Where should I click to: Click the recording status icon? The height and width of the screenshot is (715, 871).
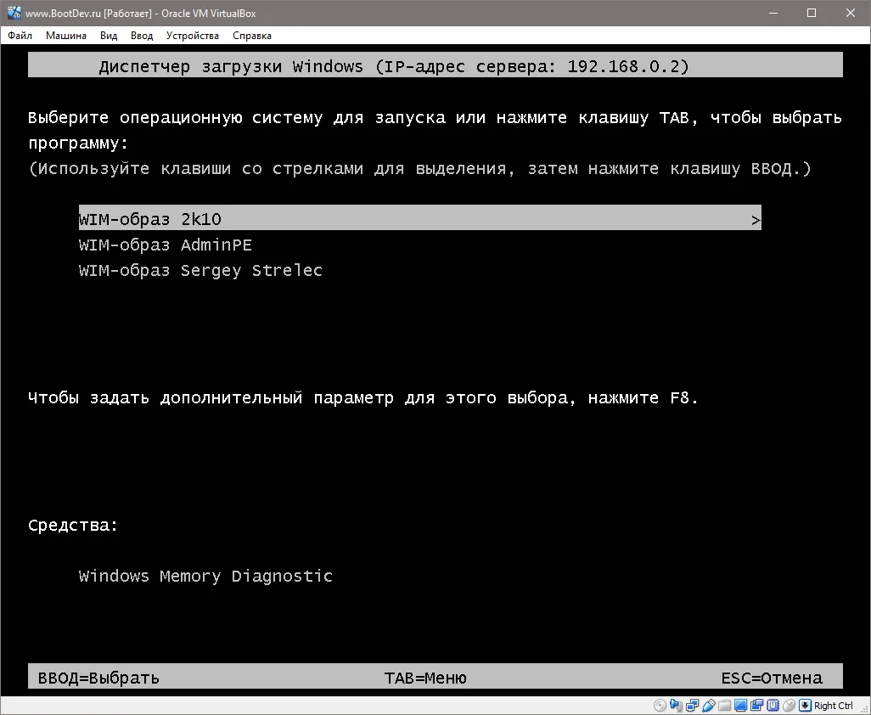tap(756, 706)
